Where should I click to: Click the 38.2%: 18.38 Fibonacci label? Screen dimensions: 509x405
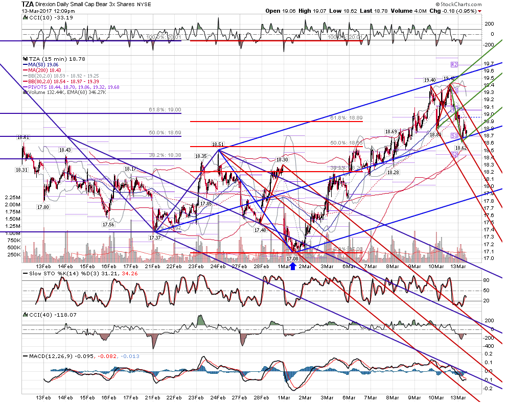(165, 155)
